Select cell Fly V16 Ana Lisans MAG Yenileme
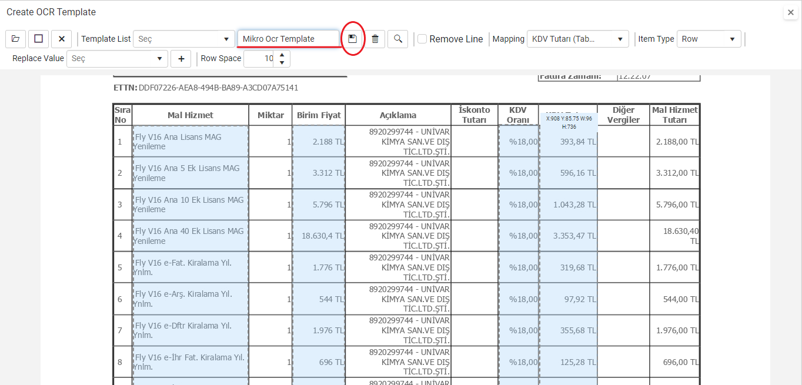 pos(191,142)
